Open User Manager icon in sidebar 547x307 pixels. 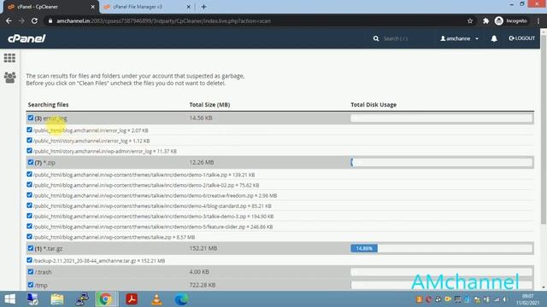[9, 78]
